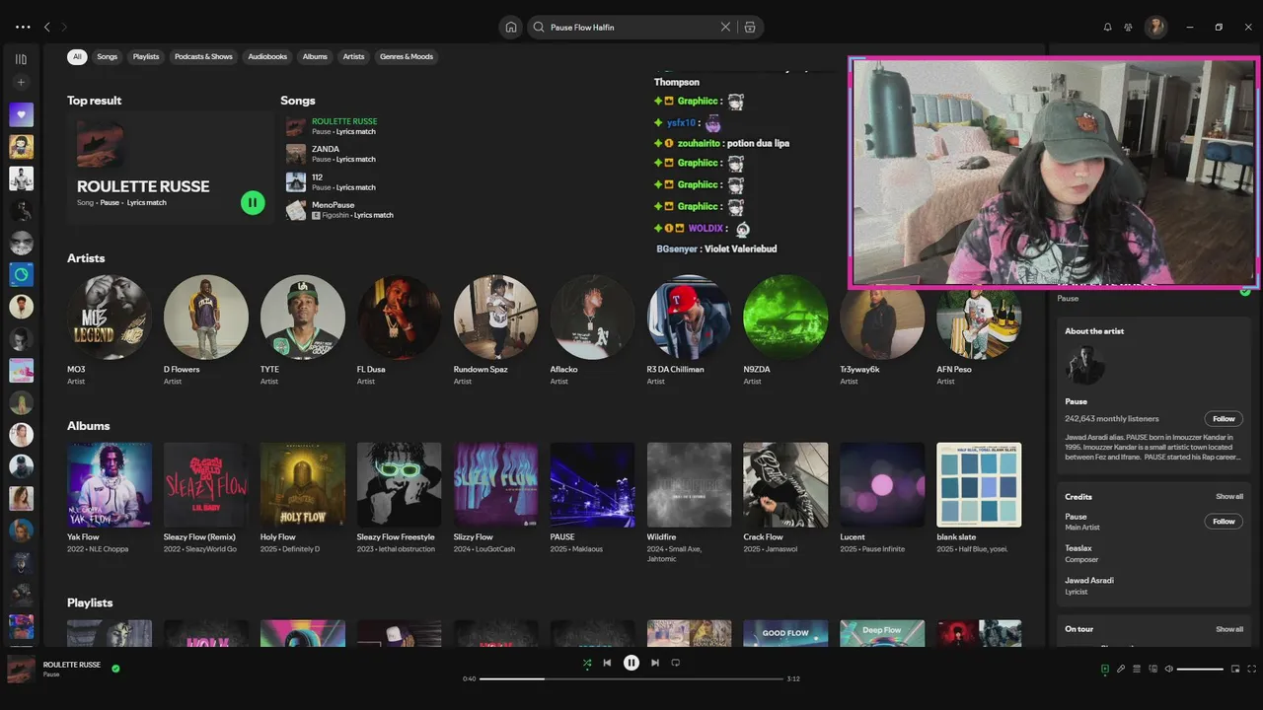The height and width of the screenshot is (710, 1263).
Task: Open Jawad Asradi lyricist credit
Action: click(1089, 580)
